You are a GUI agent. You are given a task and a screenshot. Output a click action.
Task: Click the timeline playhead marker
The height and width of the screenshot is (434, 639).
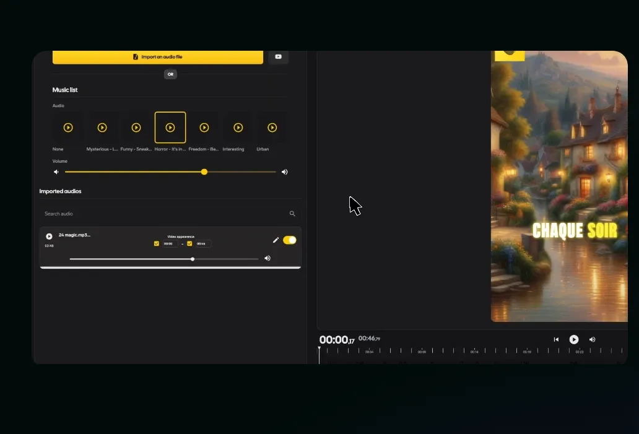point(319,355)
